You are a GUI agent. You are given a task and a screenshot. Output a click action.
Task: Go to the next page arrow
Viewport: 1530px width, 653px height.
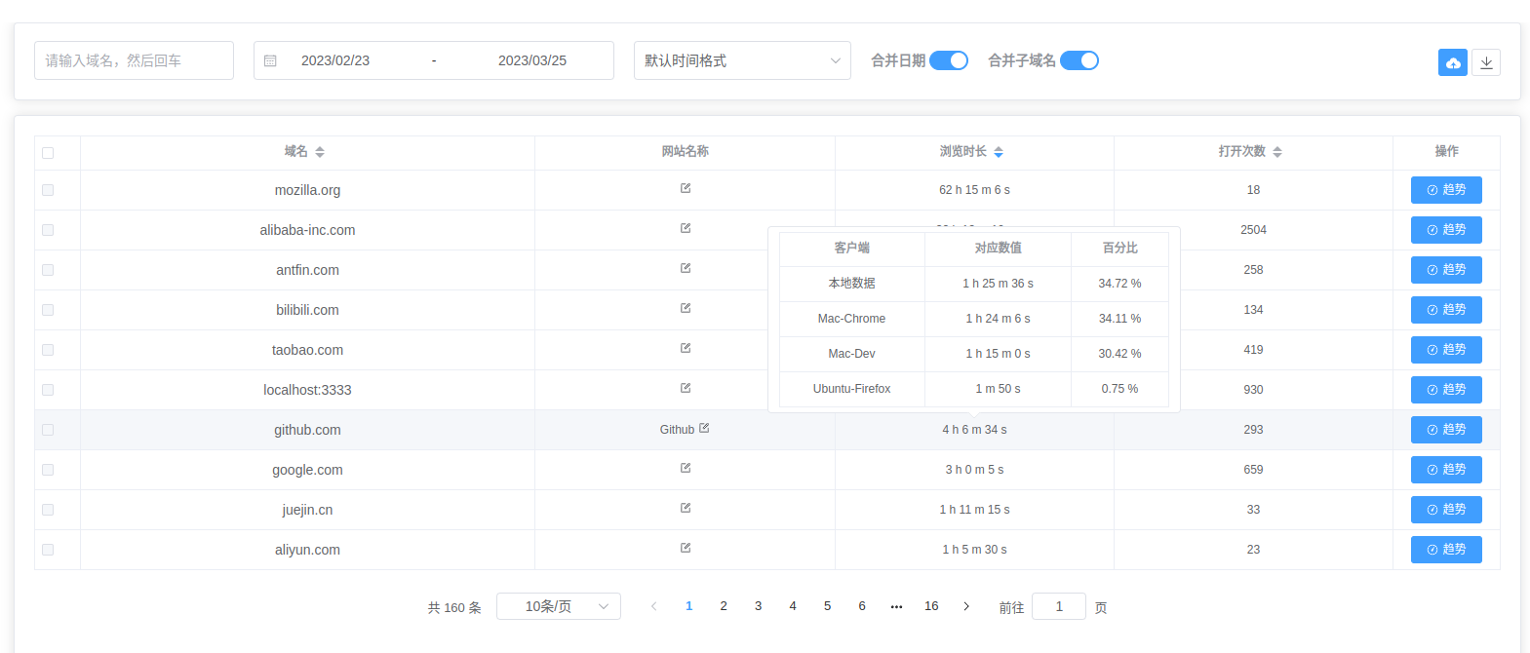coord(966,606)
